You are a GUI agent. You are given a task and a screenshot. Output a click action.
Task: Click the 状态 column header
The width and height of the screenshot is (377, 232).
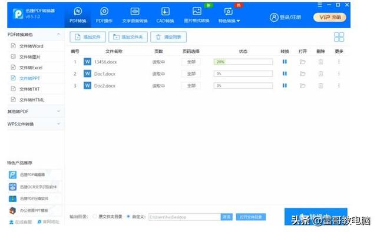coord(243,51)
